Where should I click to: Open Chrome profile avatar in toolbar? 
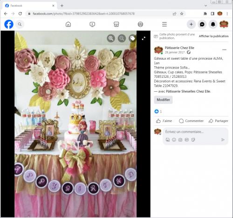tap(220, 14)
